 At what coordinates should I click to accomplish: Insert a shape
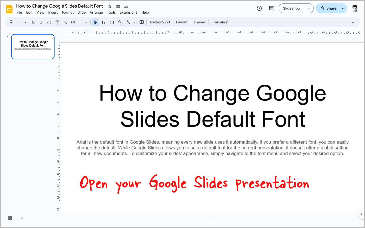coord(120,22)
